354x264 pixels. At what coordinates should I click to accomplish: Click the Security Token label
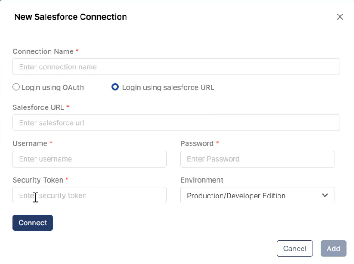[x=38, y=180]
